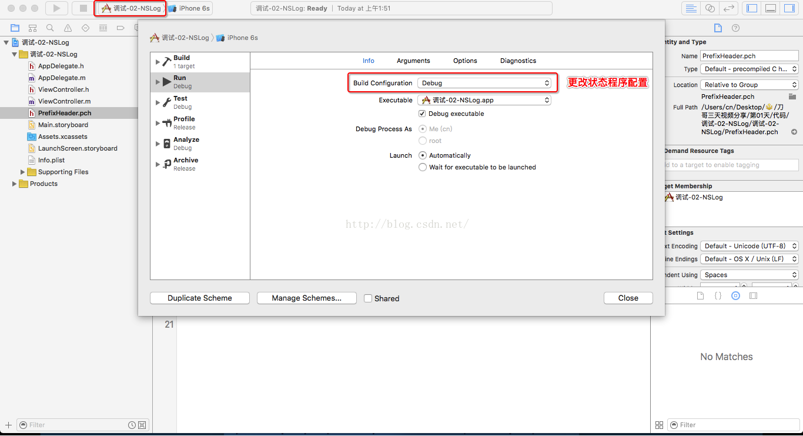Click the 调试-02-NSLog scheme selector in toolbar
The image size is (803, 436).
pos(131,8)
